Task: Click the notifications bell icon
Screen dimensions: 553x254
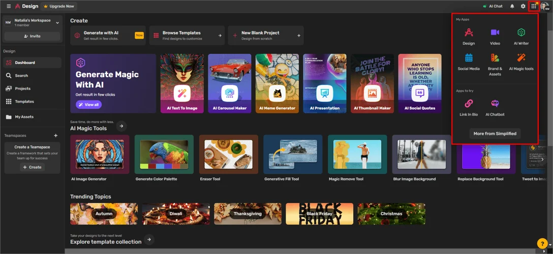Action: (x=512, y=7)
